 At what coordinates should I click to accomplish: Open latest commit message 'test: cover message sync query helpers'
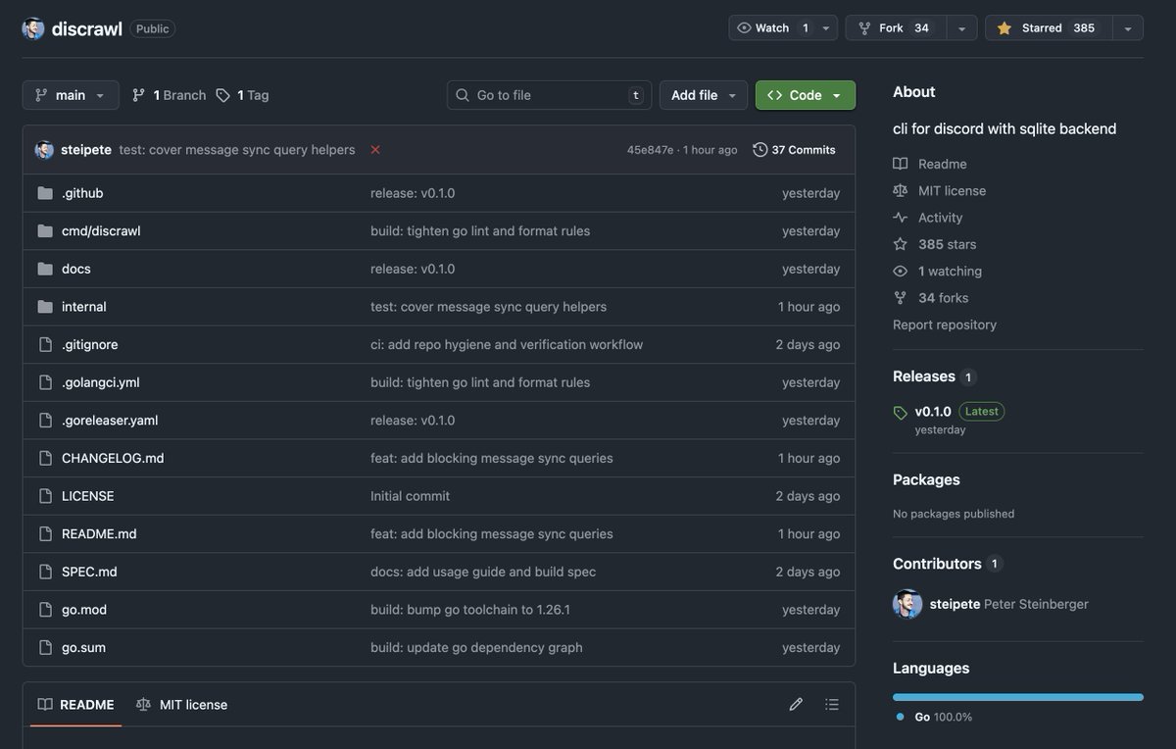237,150
